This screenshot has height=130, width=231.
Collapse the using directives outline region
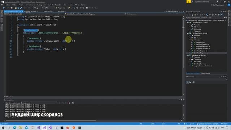(17, 17)
